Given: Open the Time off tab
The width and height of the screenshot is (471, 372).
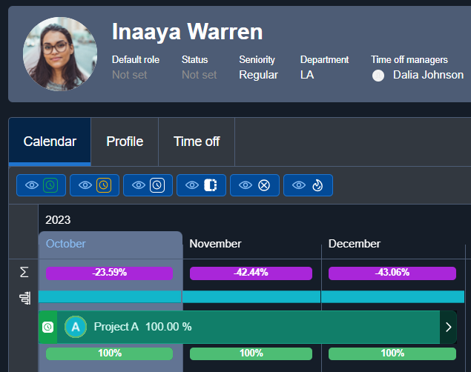Looking at the screenshot, I should tap(197, 142).
